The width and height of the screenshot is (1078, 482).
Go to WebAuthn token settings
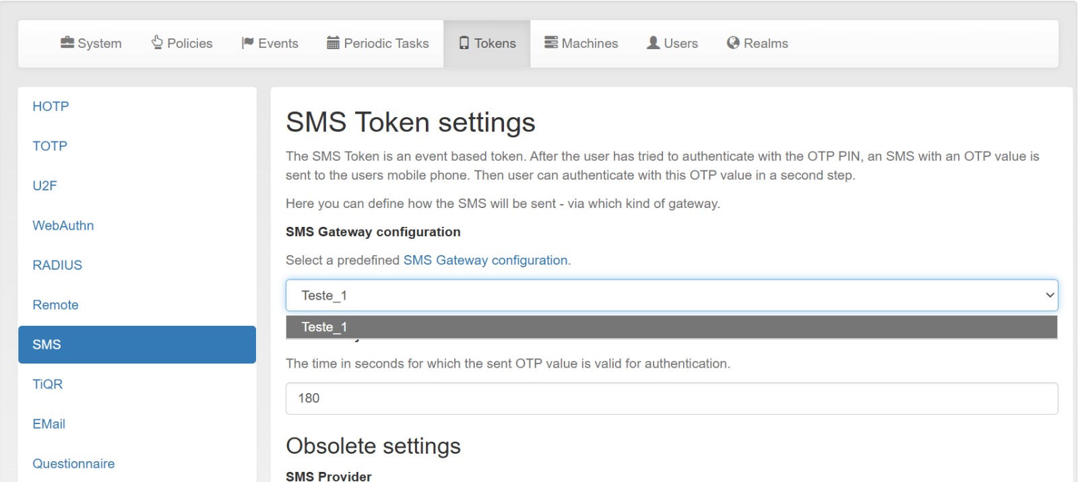click(x=63, y=226)
